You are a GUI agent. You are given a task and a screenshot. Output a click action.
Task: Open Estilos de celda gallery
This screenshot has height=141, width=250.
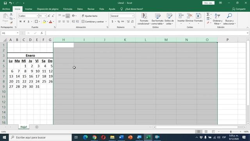(x=169, y=19)
